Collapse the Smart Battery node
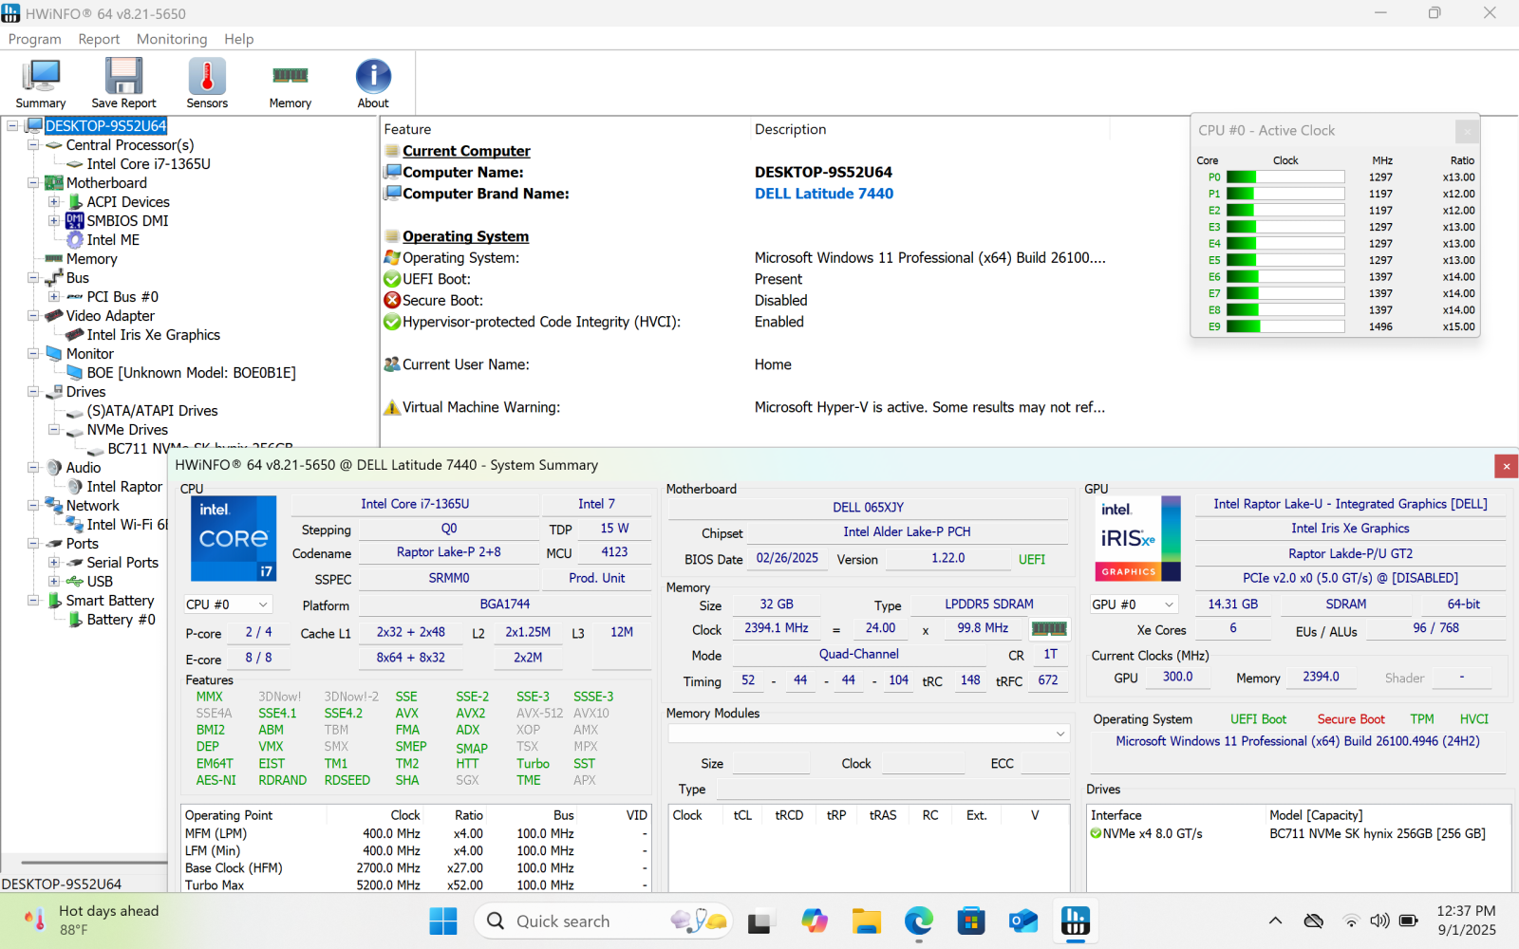Viewport: 1519px width, 949px height. tap(33, 600)
